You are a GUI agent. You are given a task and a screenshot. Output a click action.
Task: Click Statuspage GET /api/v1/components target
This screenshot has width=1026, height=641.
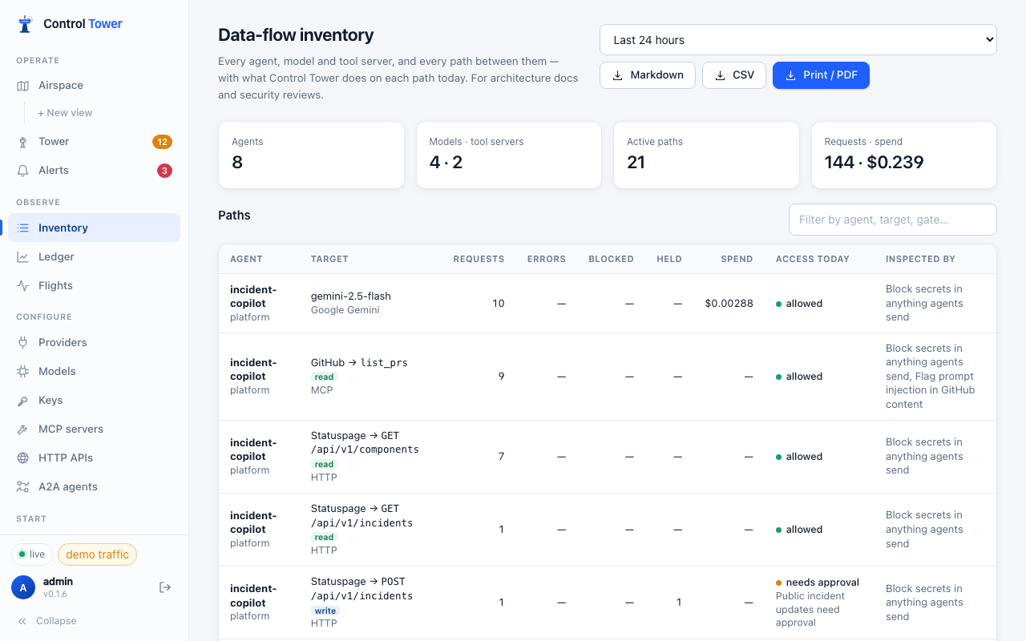tap(365, 442)
